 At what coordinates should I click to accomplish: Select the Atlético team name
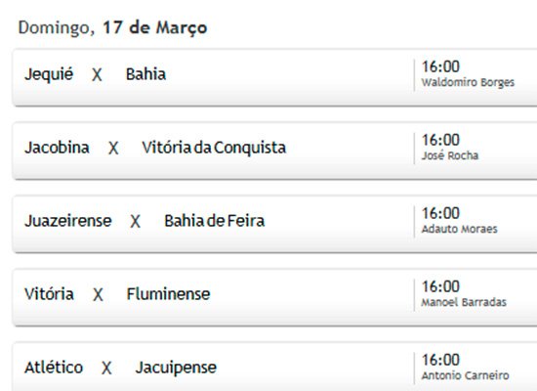(54, 368)
